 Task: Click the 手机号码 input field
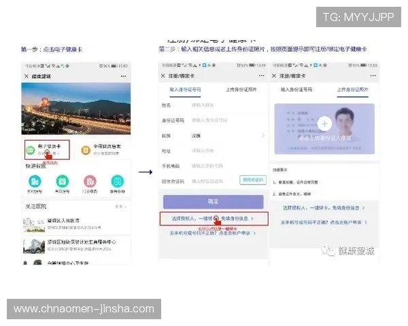pyautogui.click(x=214, y=166)
